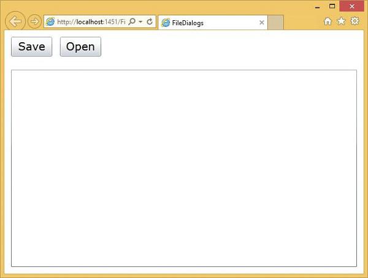Open Favorites with the star icon
This screenshot has width=368, height=278.
click(341, 21)
